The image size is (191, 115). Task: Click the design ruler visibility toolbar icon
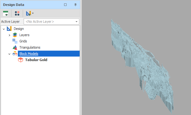pos(28,13)
